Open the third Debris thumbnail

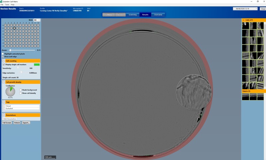260,96
